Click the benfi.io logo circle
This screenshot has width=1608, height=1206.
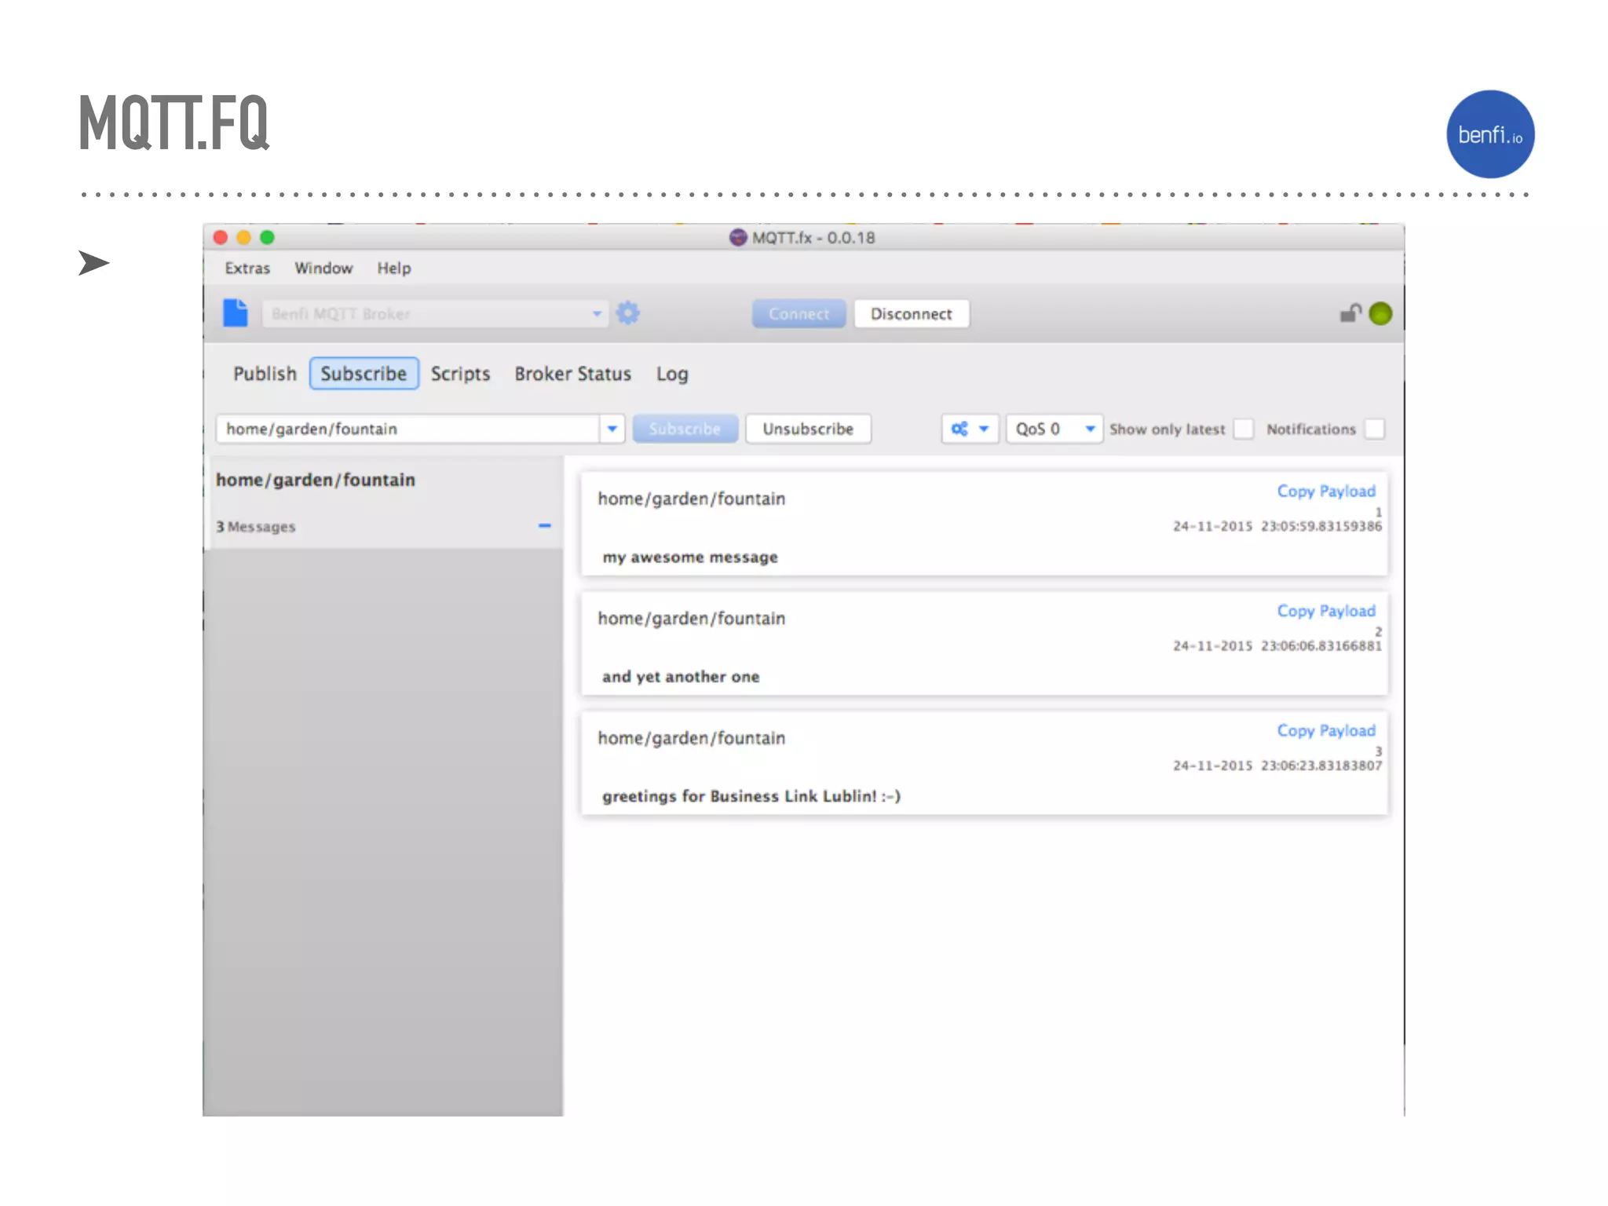point(1490,134)
